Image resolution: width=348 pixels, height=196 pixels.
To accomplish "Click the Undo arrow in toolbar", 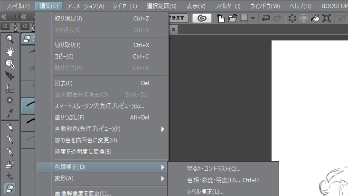I will click(x=266, y=19).
